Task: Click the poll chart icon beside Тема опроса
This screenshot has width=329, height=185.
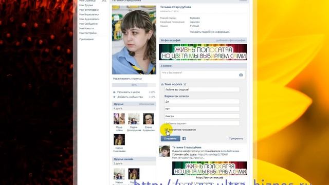Action: click(x=162, y=84)
